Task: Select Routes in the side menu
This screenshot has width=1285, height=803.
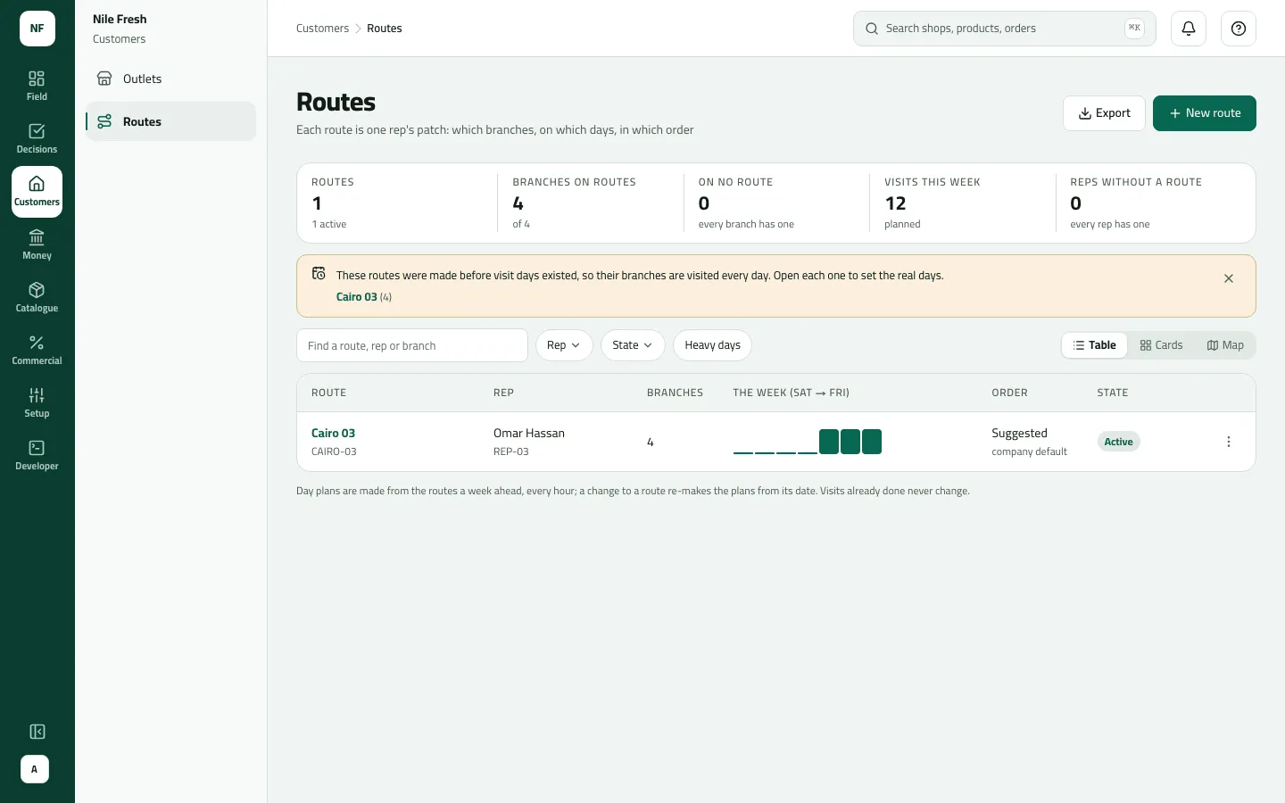Action: [x=170, y=121]
